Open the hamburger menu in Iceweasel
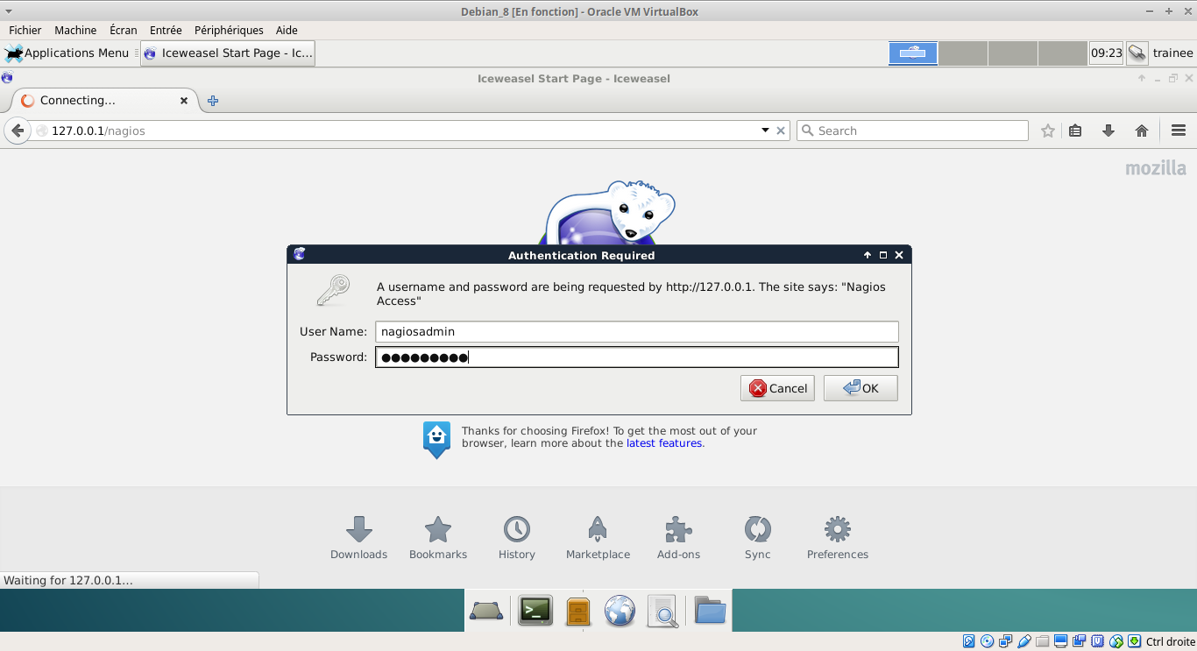 (1179, 131)
